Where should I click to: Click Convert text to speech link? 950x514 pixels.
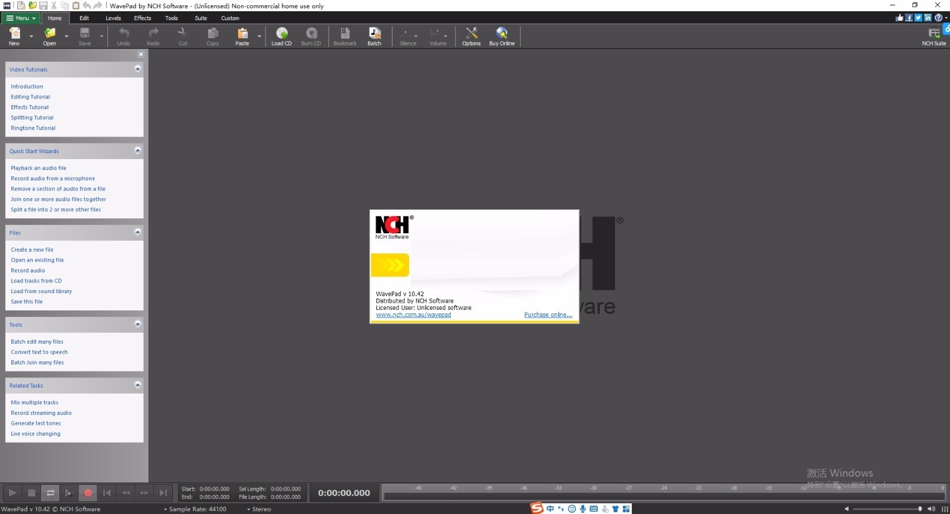pyautogui.click(x=39, y=352)
